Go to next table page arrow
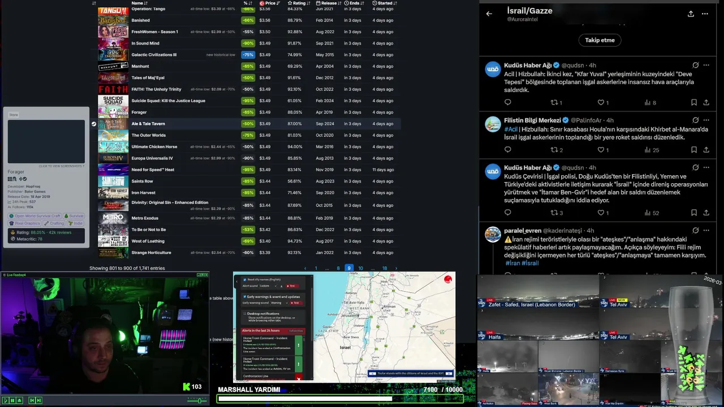 [396, 269]
